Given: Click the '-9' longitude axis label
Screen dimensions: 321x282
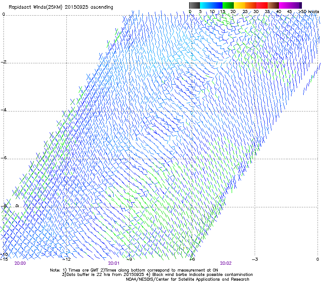Looking at the screenshot, I should tap(129, 259).
